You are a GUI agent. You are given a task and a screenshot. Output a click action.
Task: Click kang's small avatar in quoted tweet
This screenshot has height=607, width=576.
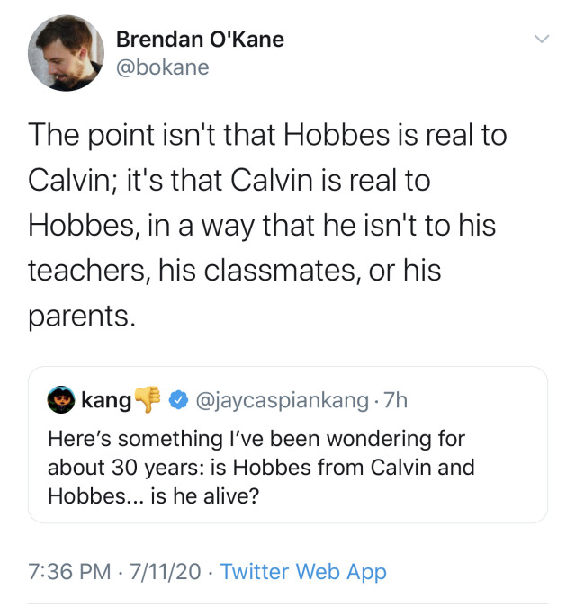pos(61,398)
